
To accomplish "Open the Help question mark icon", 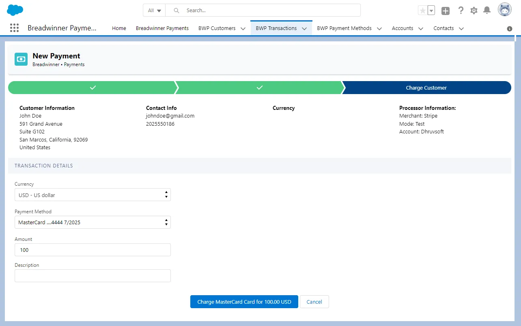I will coord(461,11).
